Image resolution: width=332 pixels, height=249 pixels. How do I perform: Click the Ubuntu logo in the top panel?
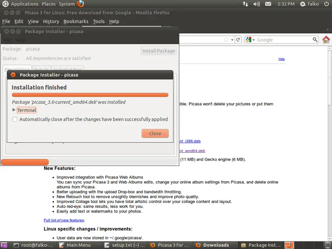tap(5, 4)
